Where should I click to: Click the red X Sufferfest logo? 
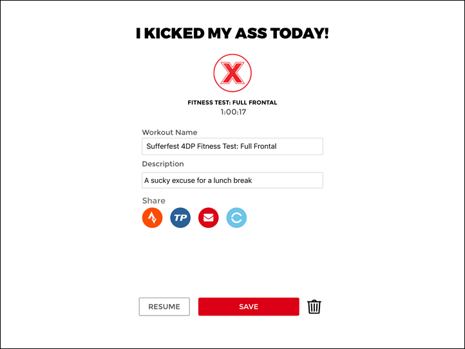pyautogui.click(x=232, y=73)
